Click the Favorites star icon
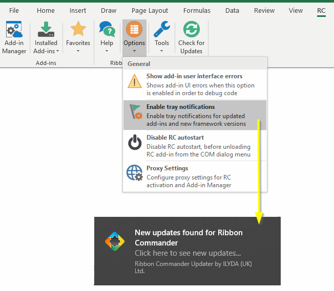This screenshot has width=334, height=291. [x=78, y=29]
